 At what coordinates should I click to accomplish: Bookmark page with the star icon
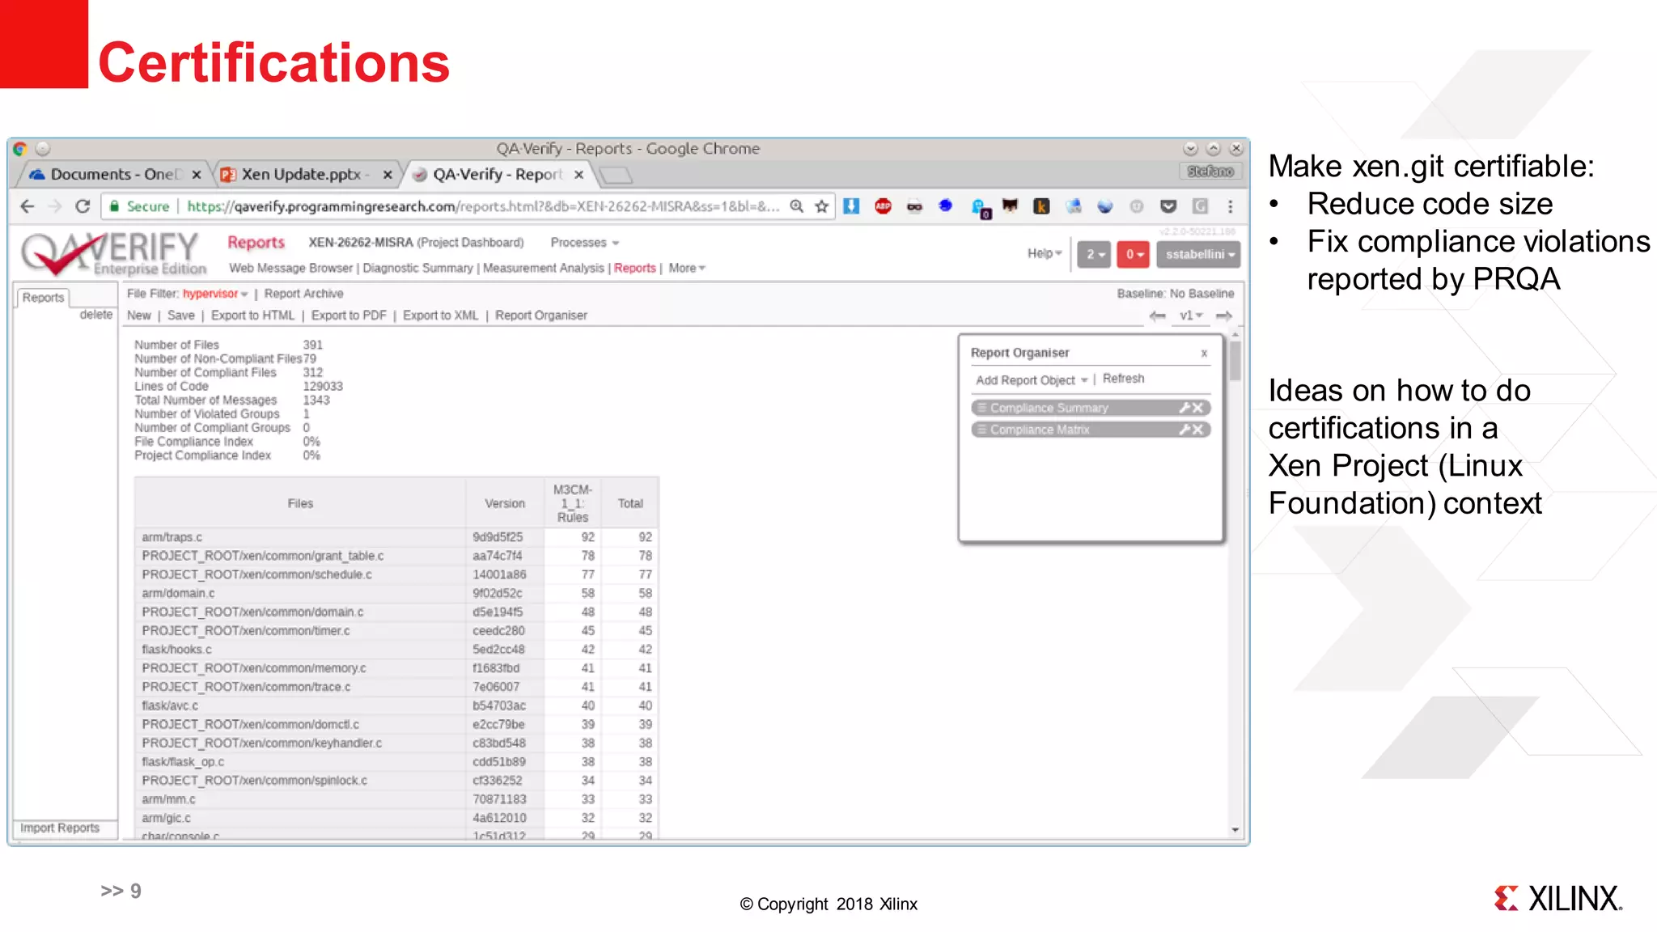(x=822, y=206)
